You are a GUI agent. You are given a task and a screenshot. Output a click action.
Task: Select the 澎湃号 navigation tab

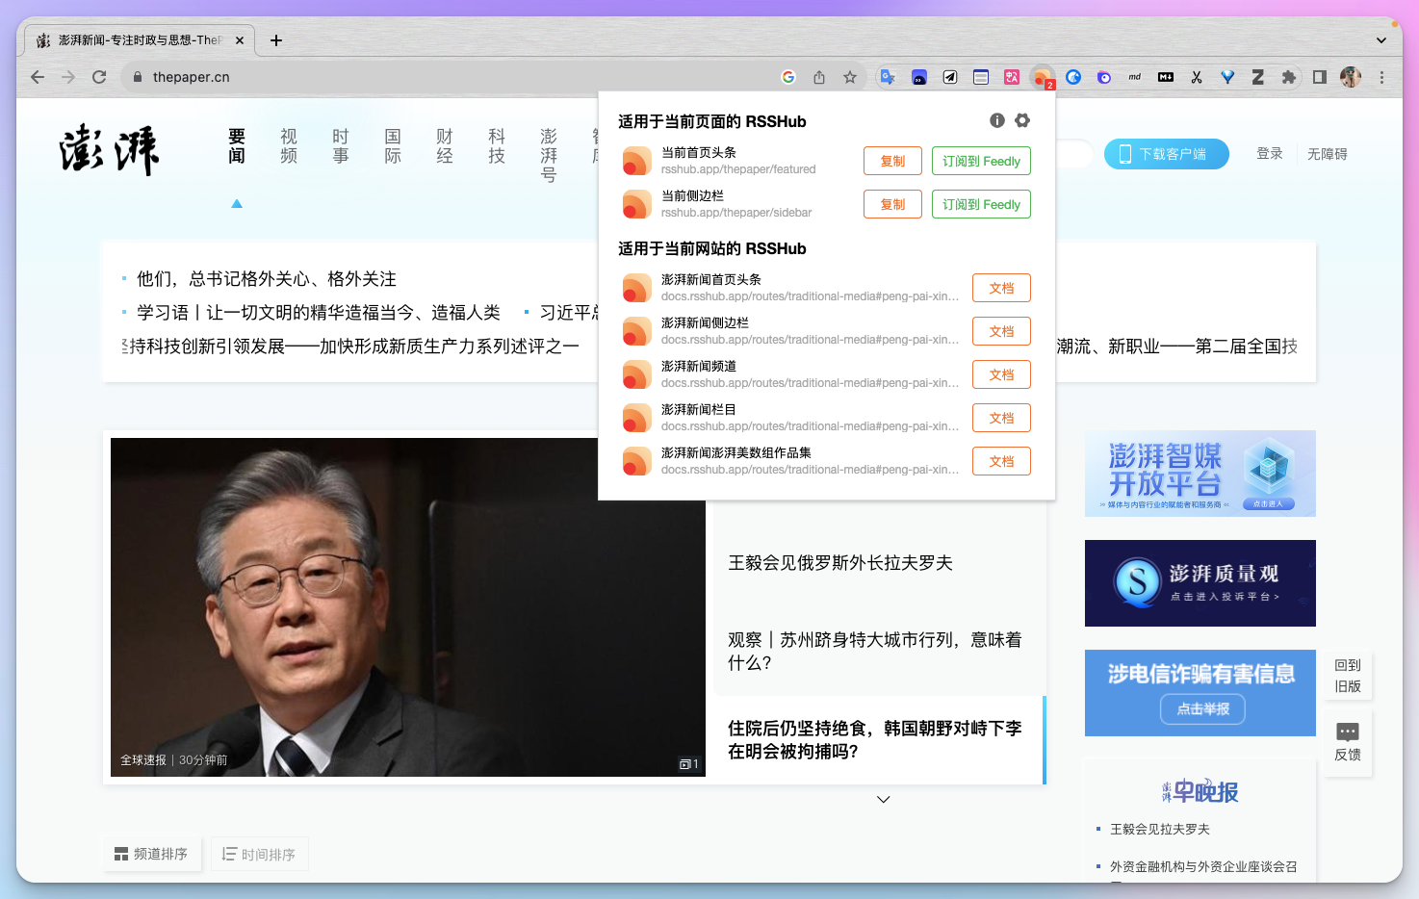[549, 155]
